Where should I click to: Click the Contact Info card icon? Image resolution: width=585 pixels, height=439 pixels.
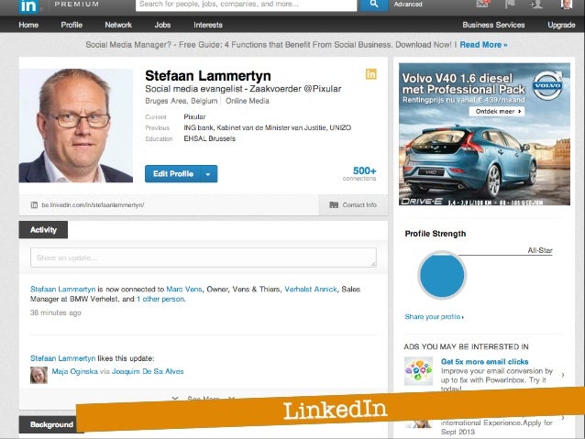click(334, 204)
